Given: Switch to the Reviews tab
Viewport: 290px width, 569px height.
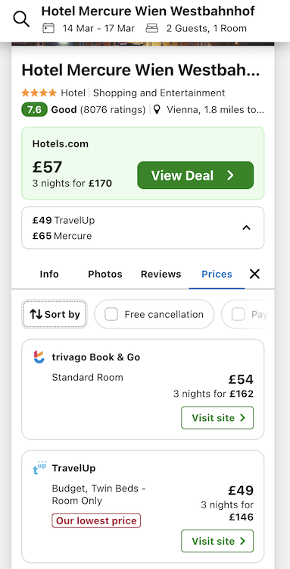Looking at the screenshot, I should click(x=161, y=274).
